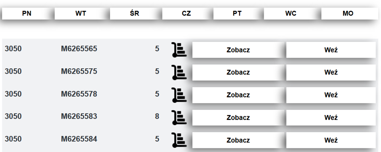
Task: Select the MO tab
Action: [x=348, y=14]
